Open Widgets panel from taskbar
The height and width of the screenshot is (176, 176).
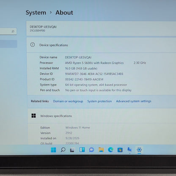tap(82, 149)
